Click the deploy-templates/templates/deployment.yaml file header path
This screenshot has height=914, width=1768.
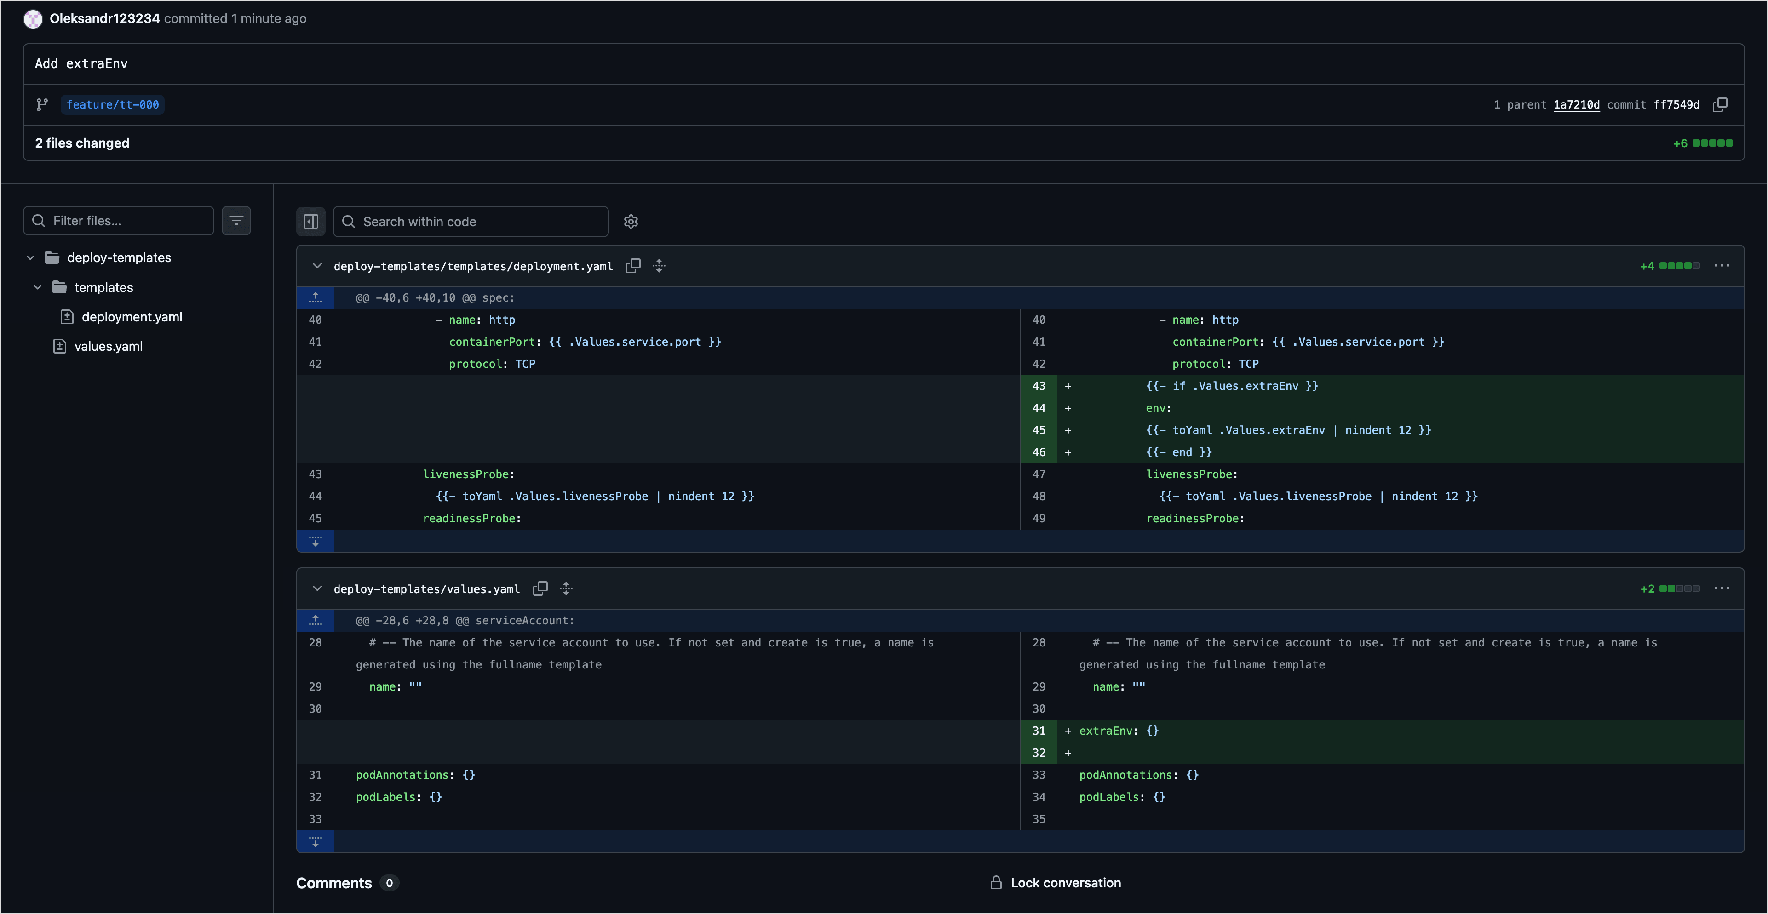coord(473,266)
